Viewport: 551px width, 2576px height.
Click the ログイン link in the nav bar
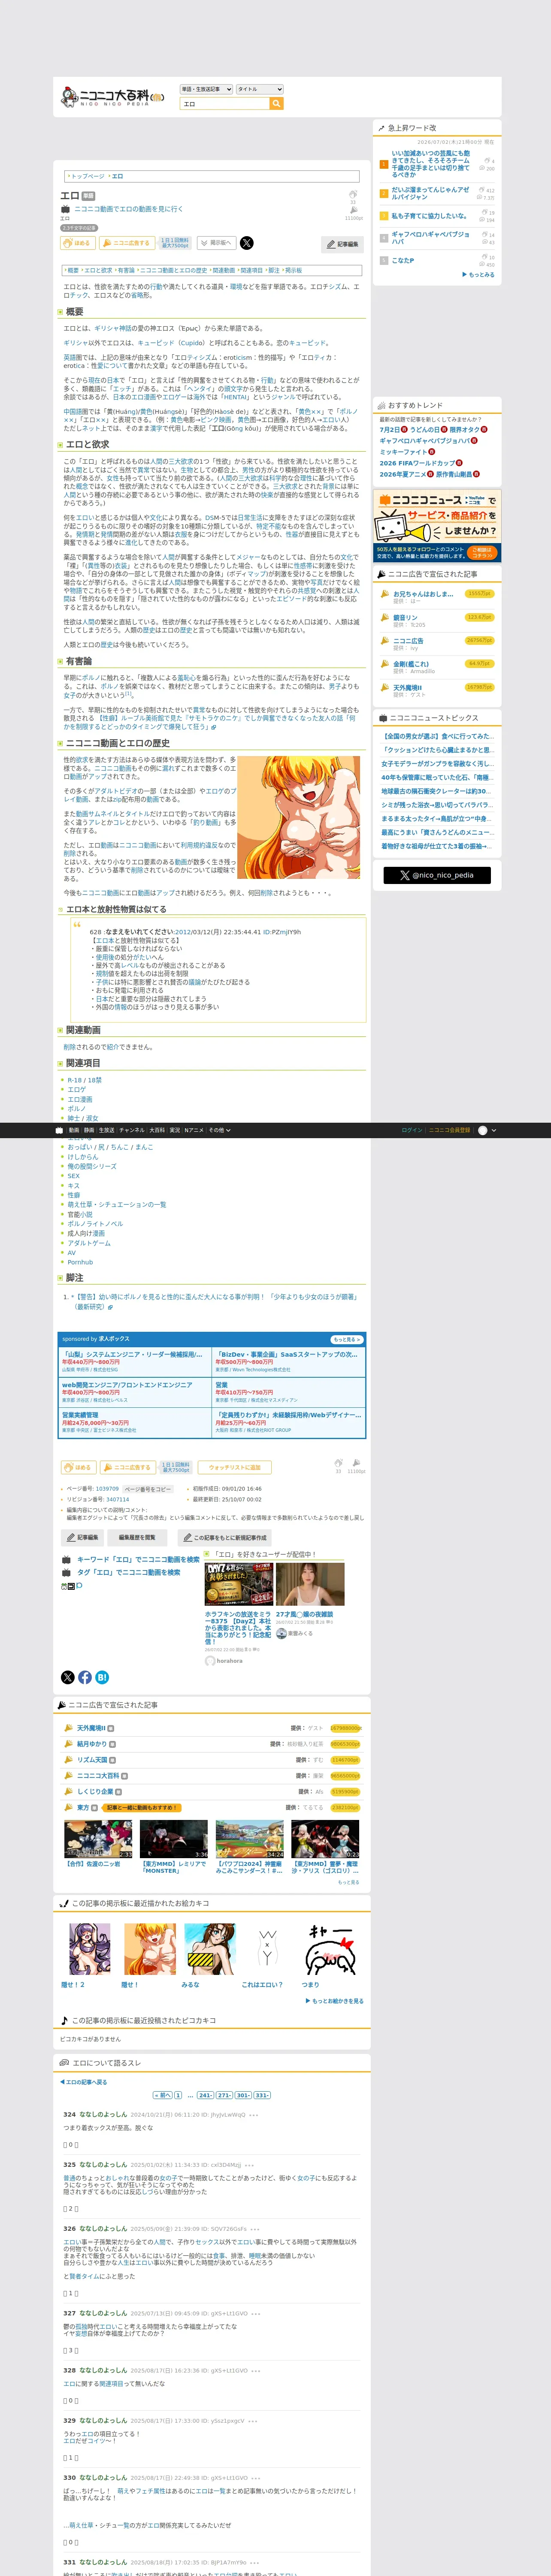pyautogui.click(x=411, y=1130)
